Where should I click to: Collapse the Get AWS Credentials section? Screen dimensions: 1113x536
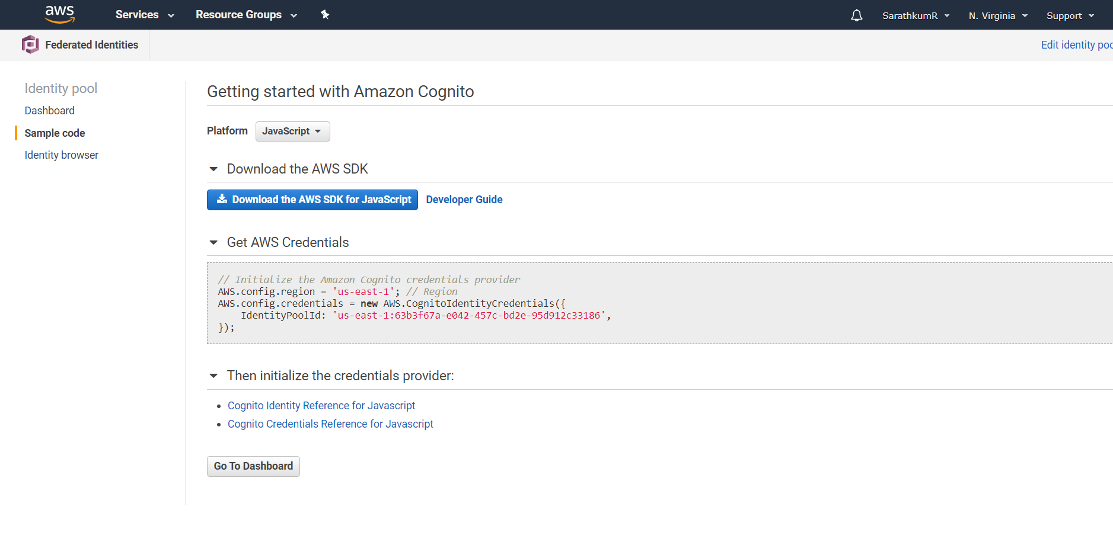coord(213,243)
